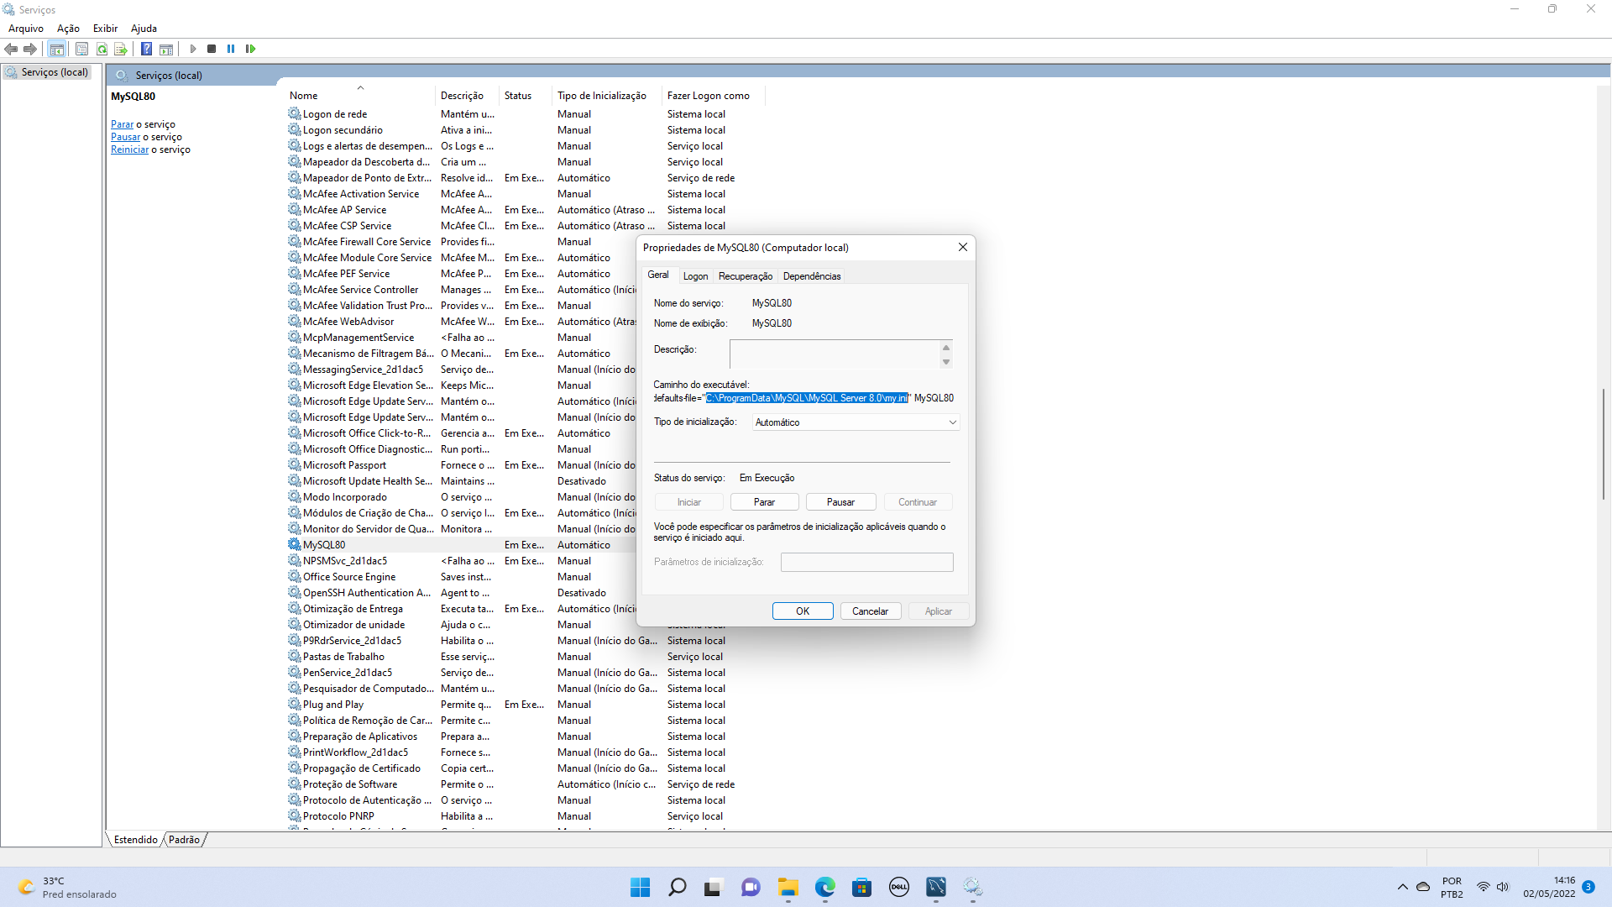Open the Ação menu
The image size is (1612, 907).
pyautogui.click(x=68, y=29)
